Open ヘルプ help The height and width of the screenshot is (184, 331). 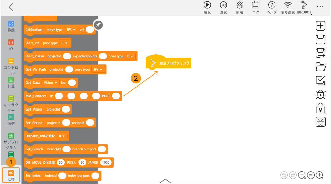click(272, 8)
